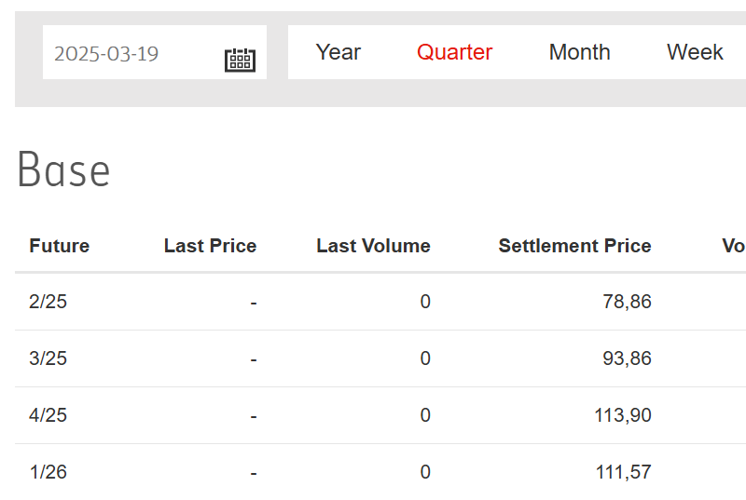The width and height of the screenshot is (746, 500).
Task: Click settlement price 111,57
Action: [623, 472]
